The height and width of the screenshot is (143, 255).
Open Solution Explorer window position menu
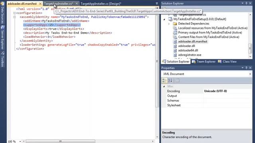(x=243, y=3)
